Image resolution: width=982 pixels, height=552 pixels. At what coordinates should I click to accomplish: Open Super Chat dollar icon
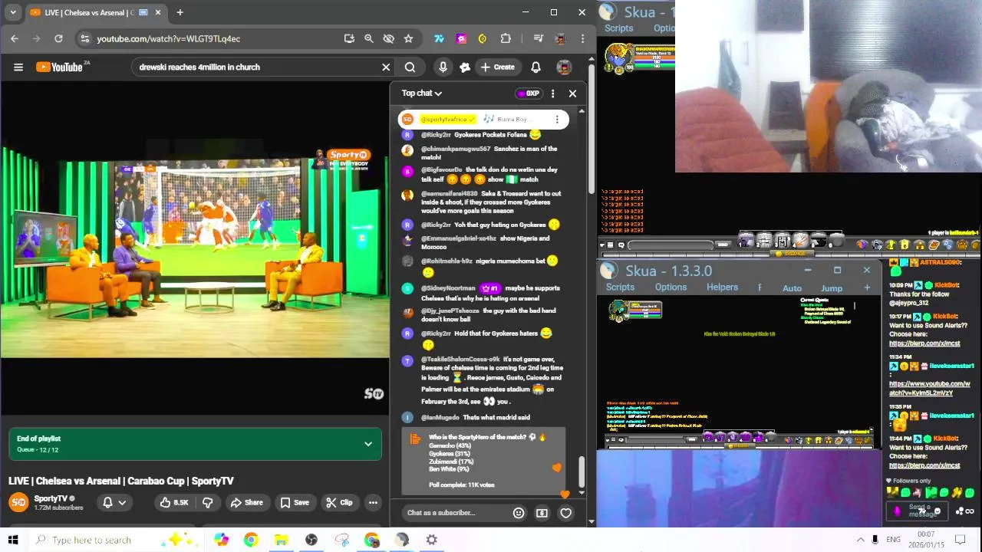542,513
